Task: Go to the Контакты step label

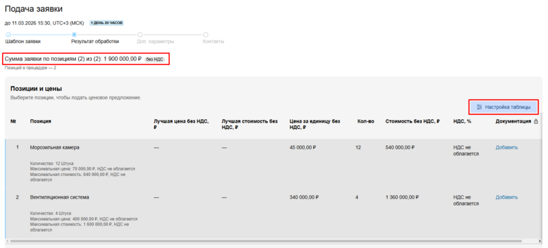Action: tap(213, 42)
